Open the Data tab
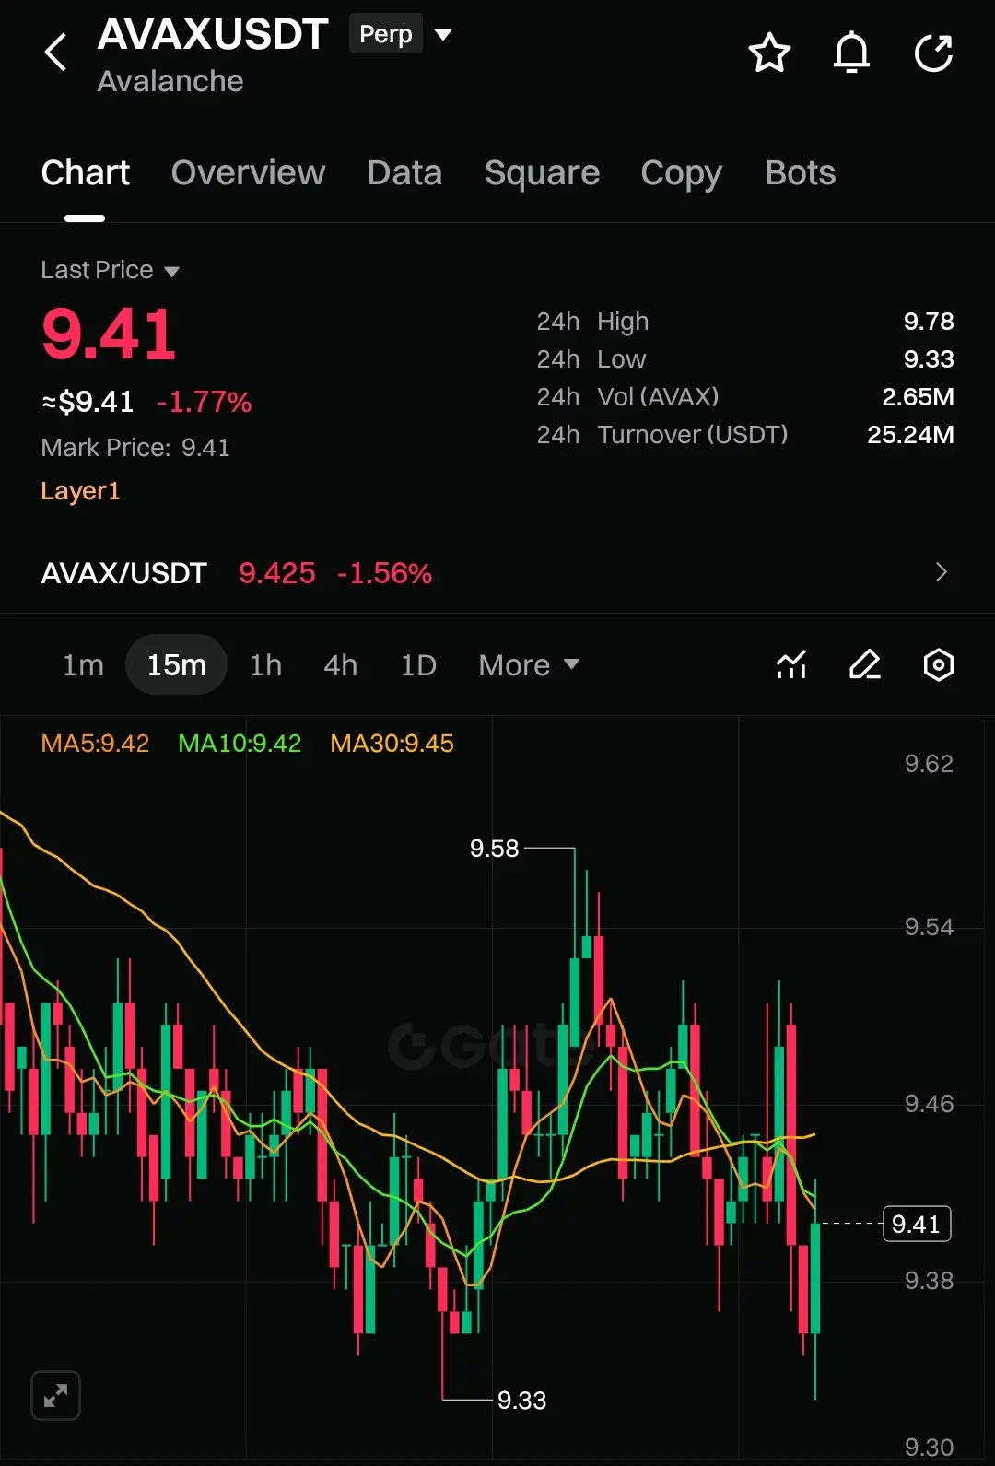 (x=404, y=173)
